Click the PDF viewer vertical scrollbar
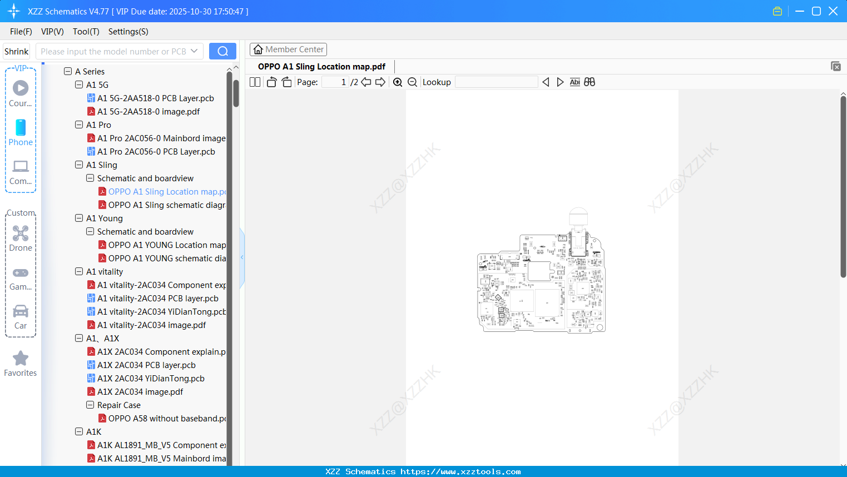847x477 pixels. [x=843, y=186]
